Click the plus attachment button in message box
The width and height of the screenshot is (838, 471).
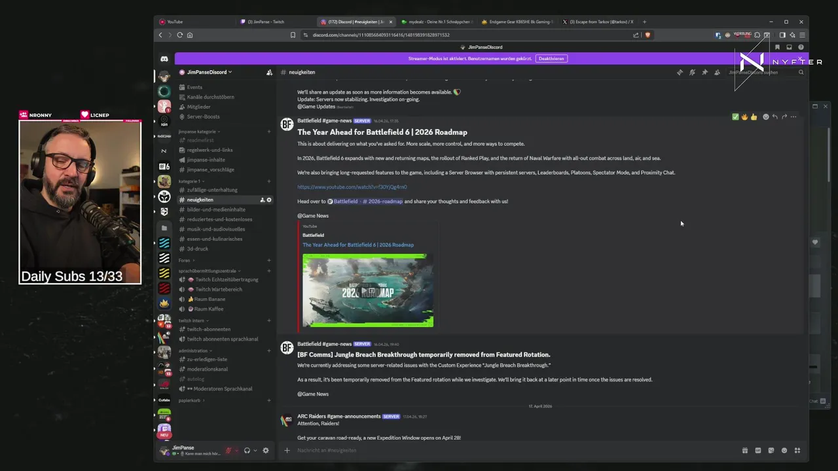287,450
